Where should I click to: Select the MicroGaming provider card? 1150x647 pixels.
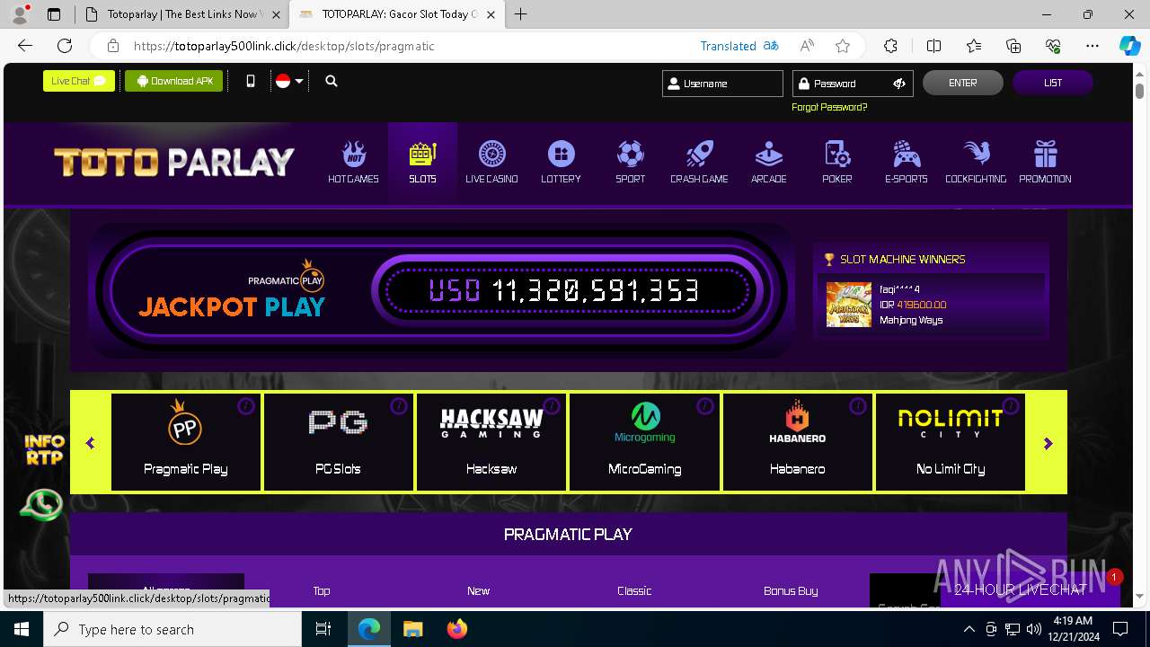[x=644, y=442]
